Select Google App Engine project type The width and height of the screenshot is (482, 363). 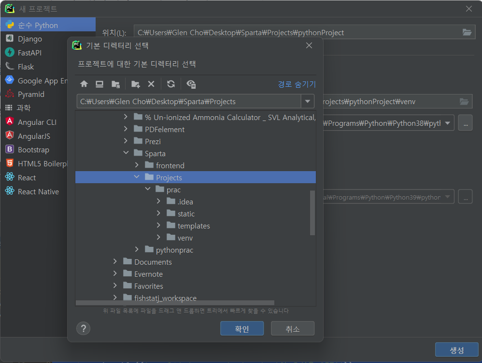click(42, 81)
